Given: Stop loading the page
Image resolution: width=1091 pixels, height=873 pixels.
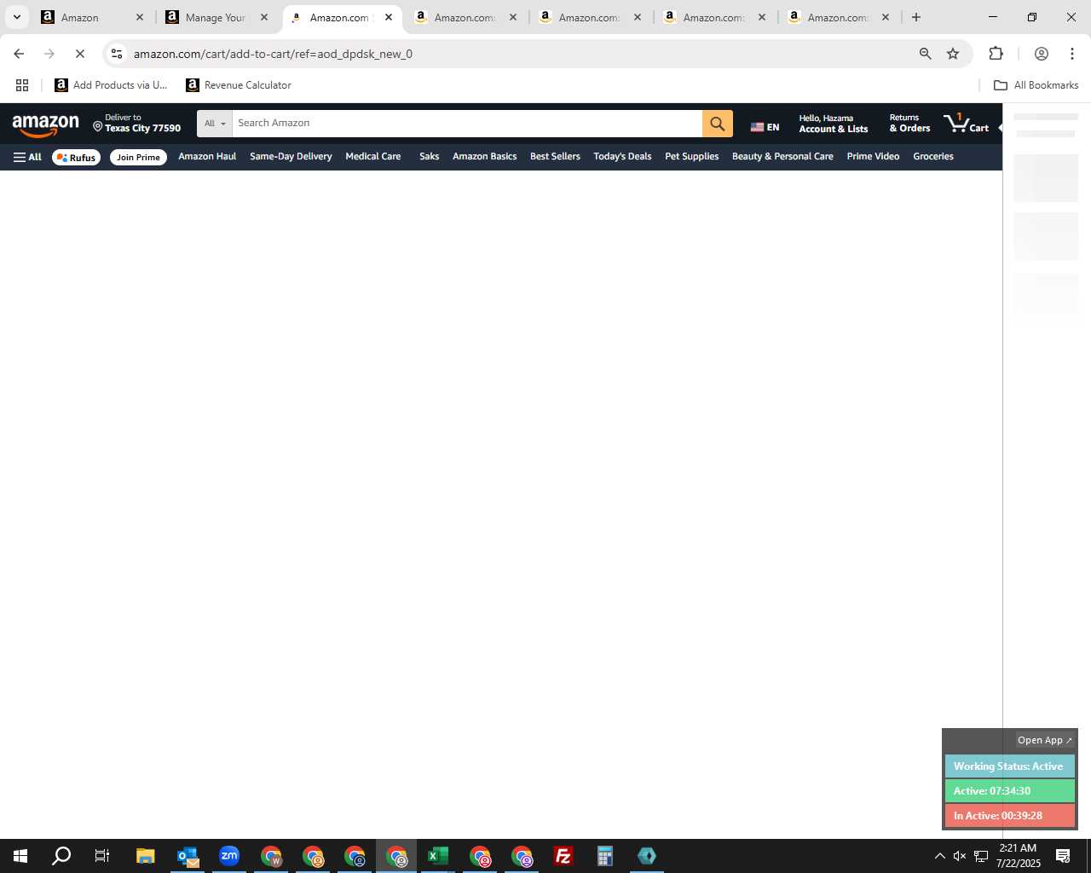Looking at the screenshot, I should pyautogui.click(x=79, y=54).
